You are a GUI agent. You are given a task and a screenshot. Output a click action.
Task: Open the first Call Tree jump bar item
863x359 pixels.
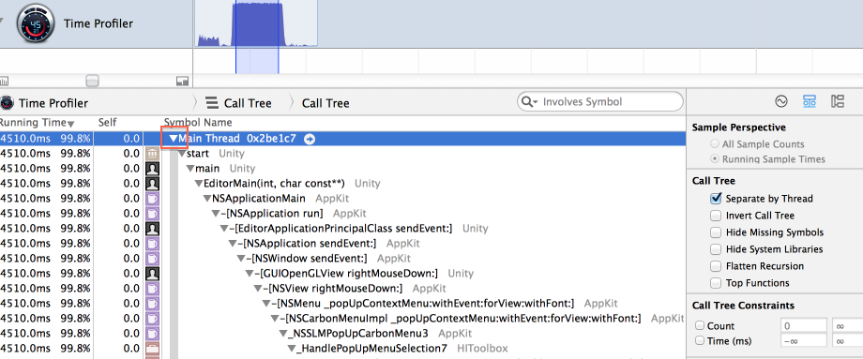click(248, 103)
